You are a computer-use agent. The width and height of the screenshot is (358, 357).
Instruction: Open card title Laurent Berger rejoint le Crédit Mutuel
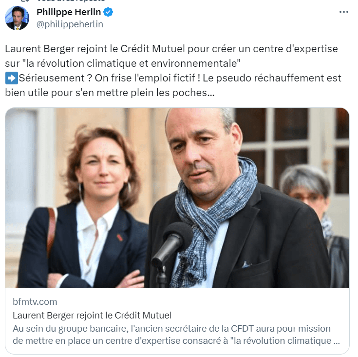pos(92,316)
